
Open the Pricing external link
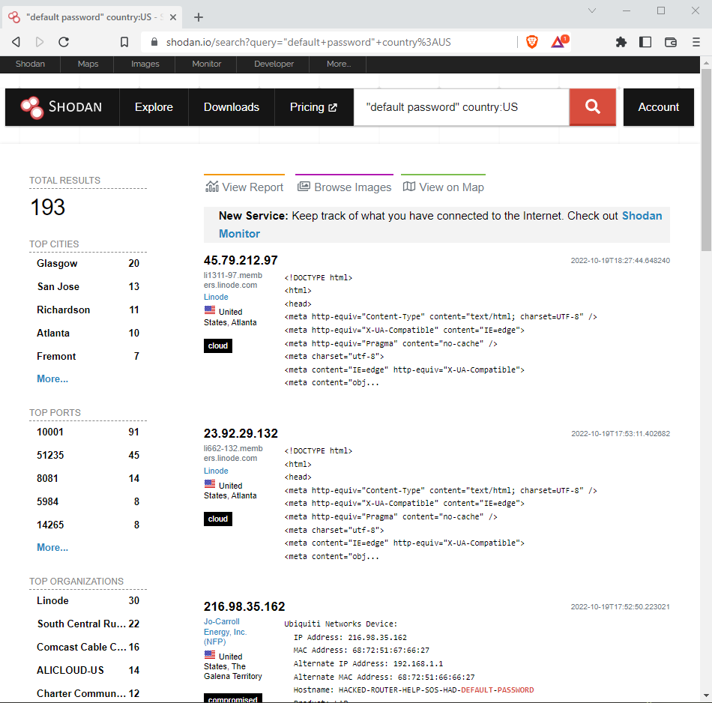314,107
